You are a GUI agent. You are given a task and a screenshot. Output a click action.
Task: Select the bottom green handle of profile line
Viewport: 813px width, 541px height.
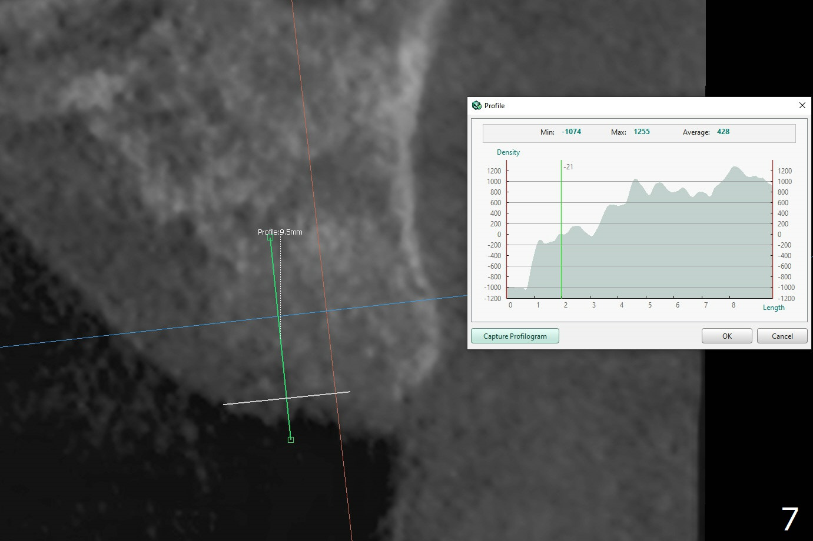click(291, 440)
